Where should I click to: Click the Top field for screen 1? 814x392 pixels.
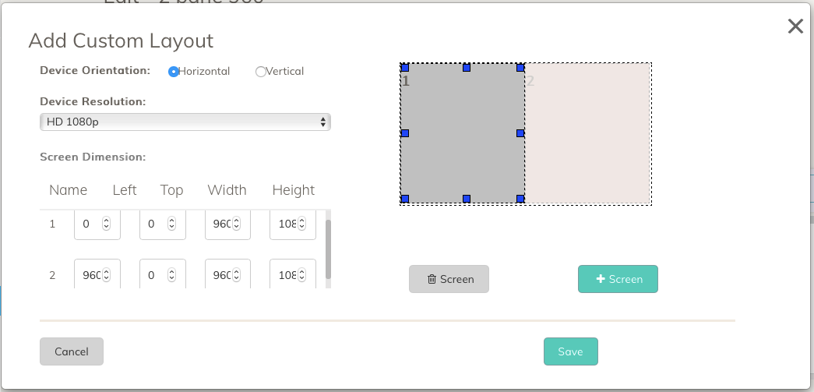pyautogui.click(x=163, y=224)
